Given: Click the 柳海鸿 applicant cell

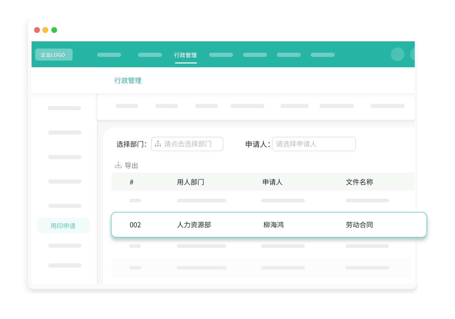Looking at the screenshot, I should pyautogui.click(x=274, y=225).
